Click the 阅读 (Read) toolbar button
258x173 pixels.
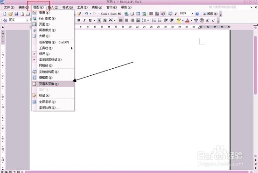[210, 14]
